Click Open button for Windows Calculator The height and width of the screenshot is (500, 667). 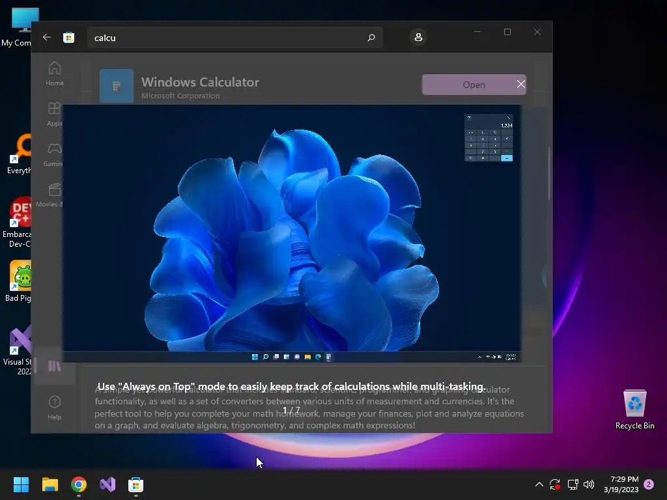click(x=474, y=85)
